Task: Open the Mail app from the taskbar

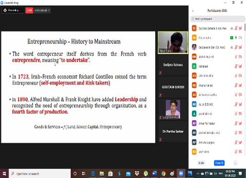Action: [x=128, y=174]
